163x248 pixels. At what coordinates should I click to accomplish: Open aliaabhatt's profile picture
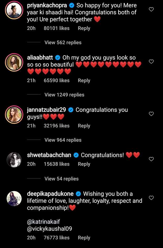pyautogui.click(x=14, y=62)
